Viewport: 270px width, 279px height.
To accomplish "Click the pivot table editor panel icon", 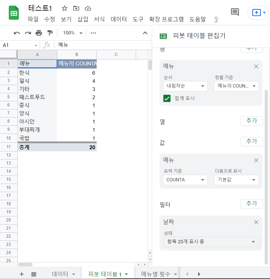I will pos(163,36).
